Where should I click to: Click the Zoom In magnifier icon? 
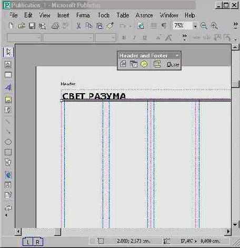pyautogui.click(x=214, y=26)
